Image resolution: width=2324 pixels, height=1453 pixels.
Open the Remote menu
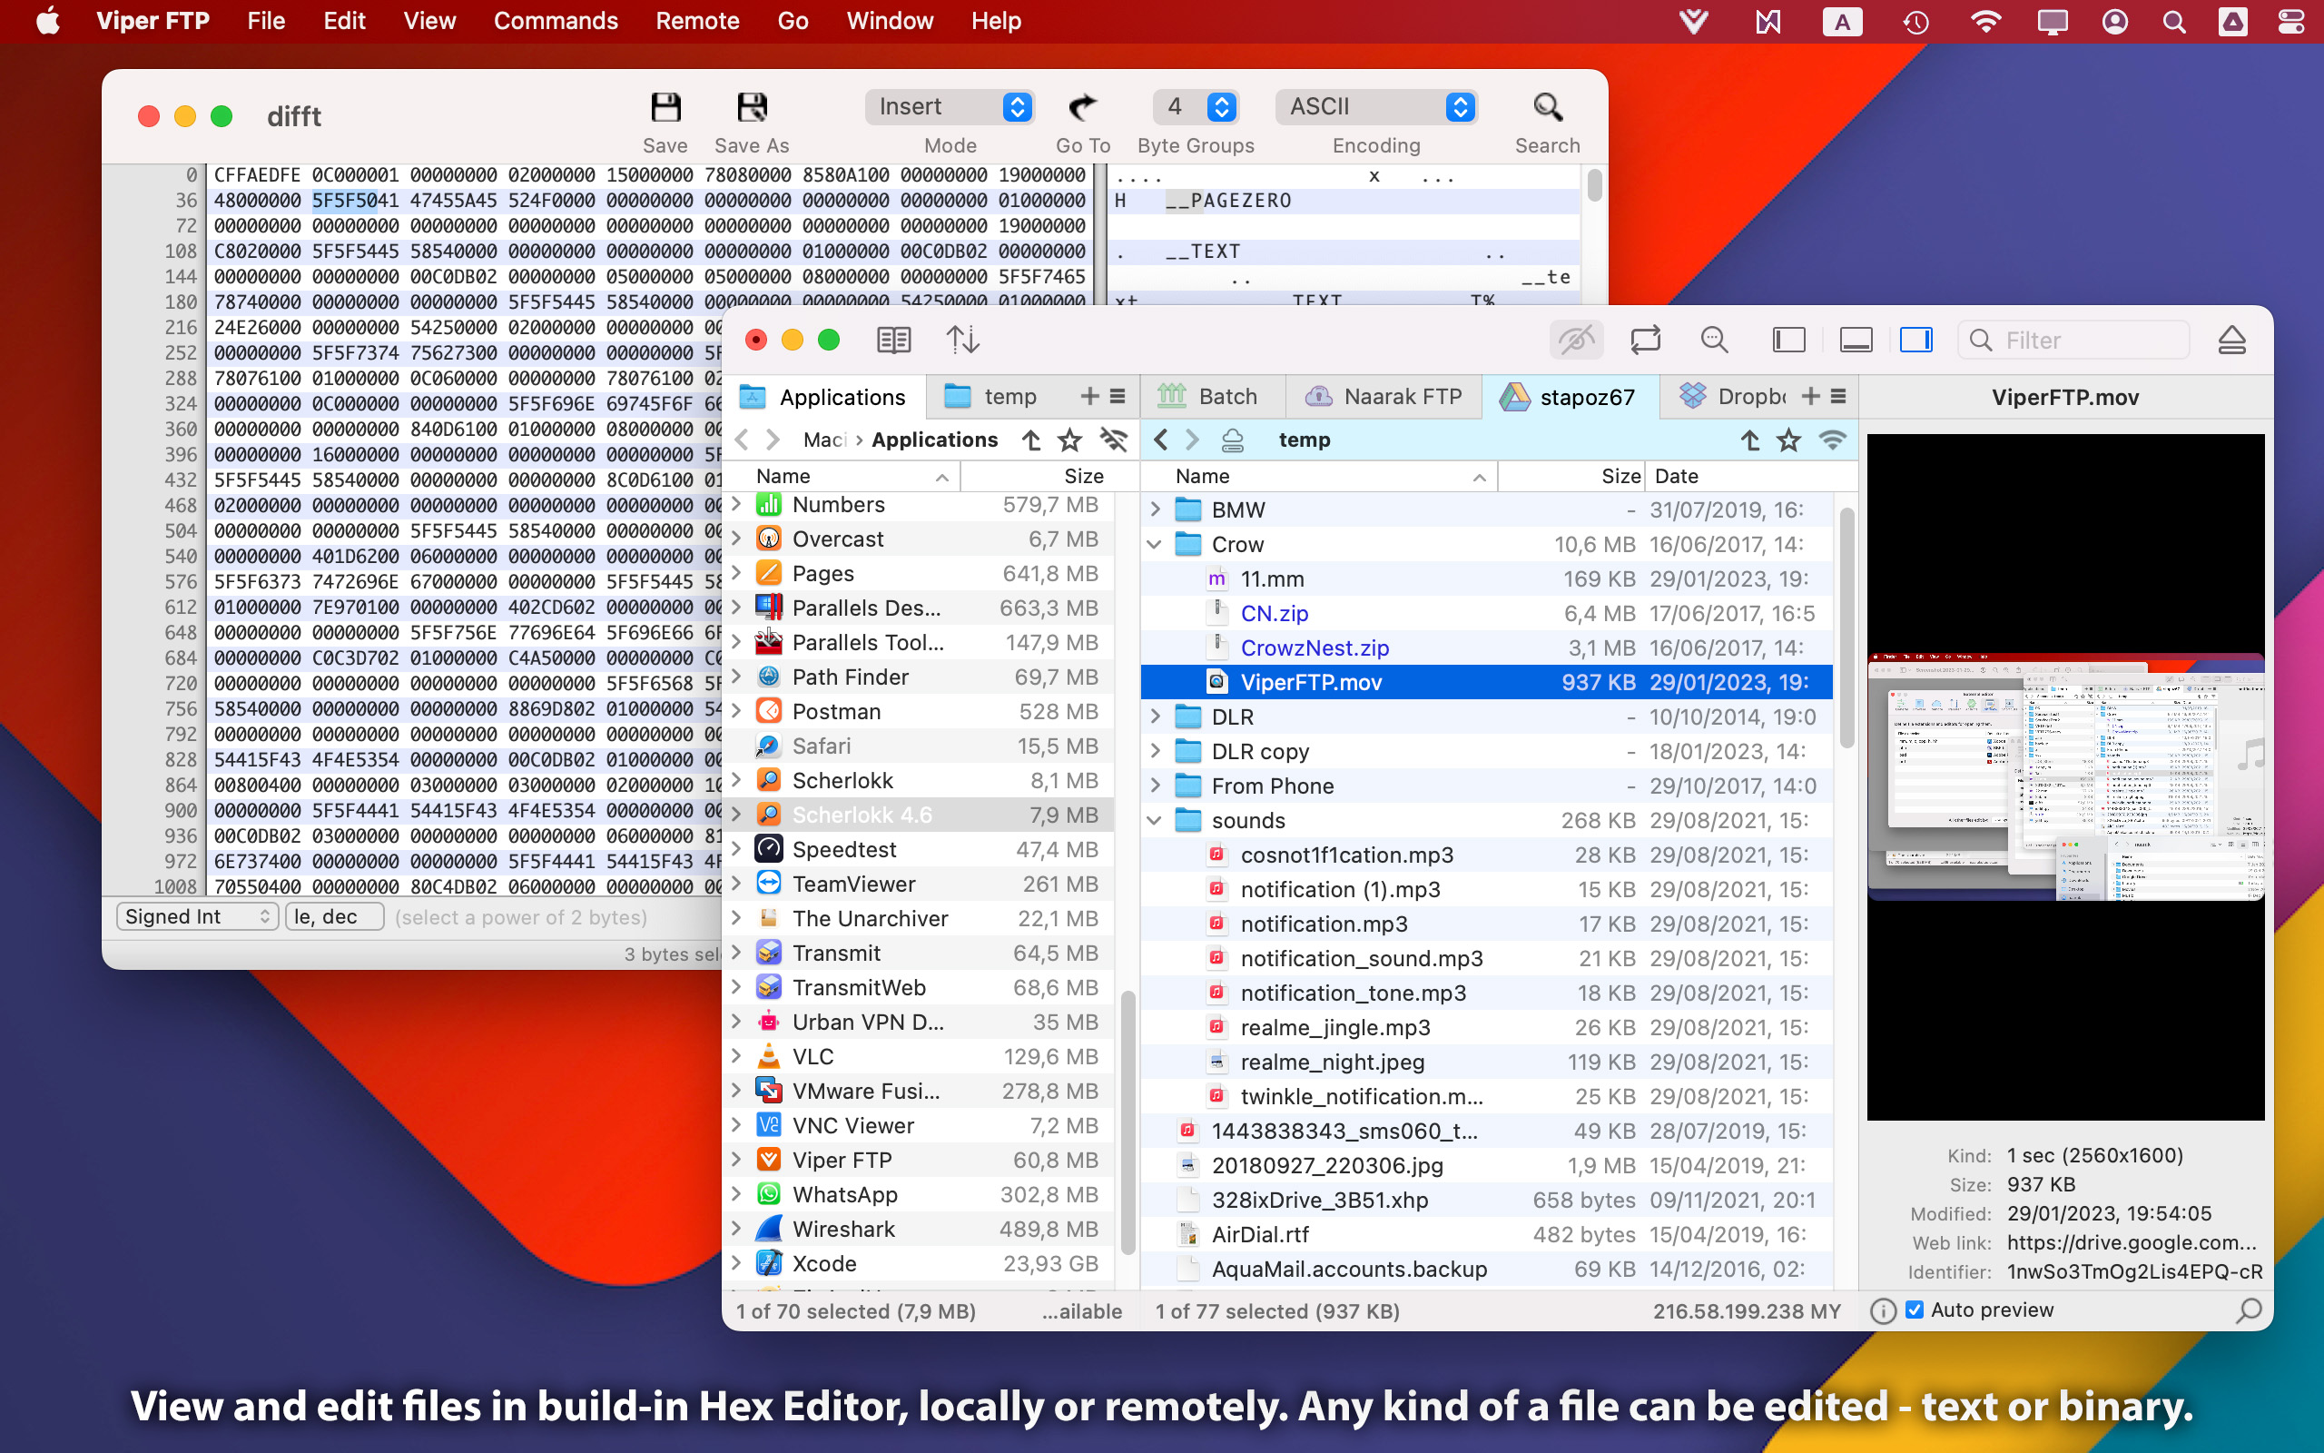pos(696,21)
